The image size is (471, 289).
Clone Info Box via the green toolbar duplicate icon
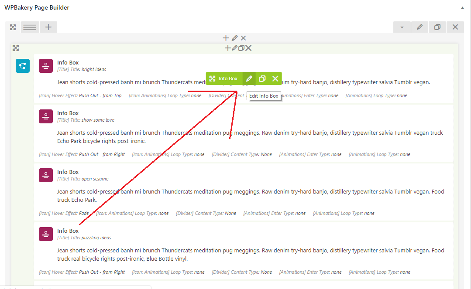click(262, 78)
